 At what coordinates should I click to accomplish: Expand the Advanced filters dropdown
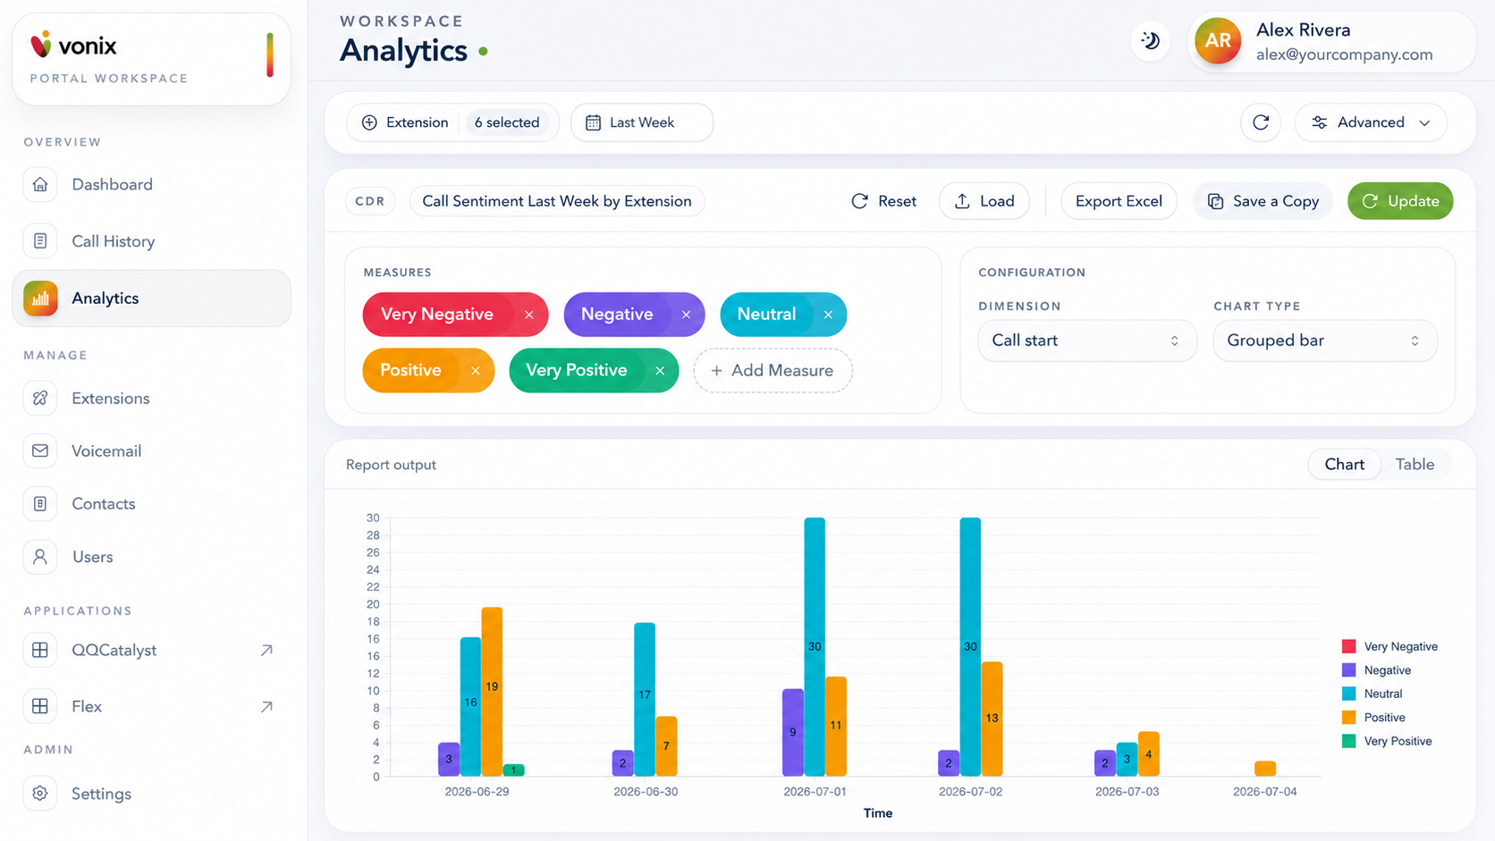[1370, 122]
